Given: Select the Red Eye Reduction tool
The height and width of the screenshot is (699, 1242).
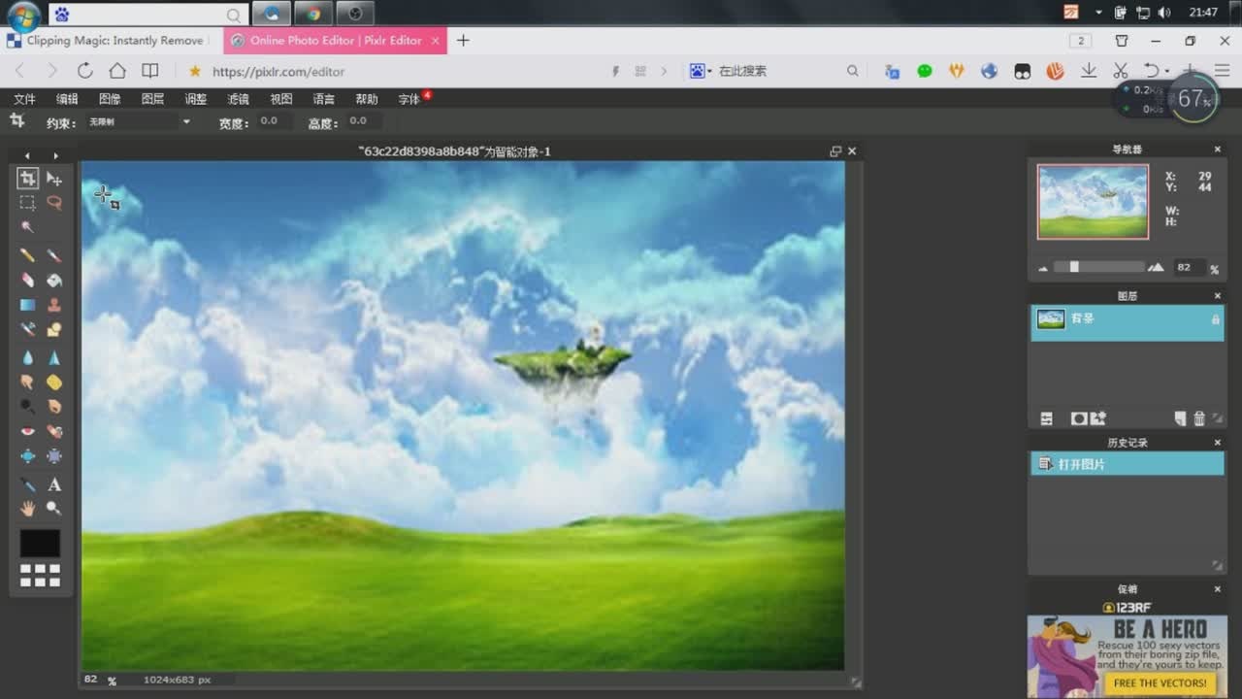Looking at the screenshot, I should coord(27,431).
